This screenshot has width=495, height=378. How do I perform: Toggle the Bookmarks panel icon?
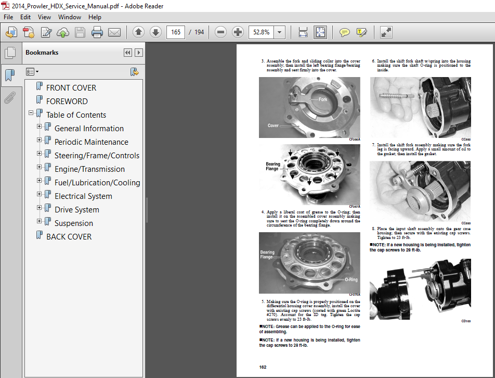pyautogui.click(x=10, y=75)
